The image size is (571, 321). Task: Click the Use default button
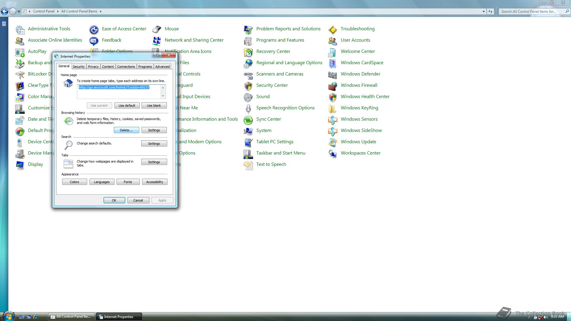coord(127,106)
